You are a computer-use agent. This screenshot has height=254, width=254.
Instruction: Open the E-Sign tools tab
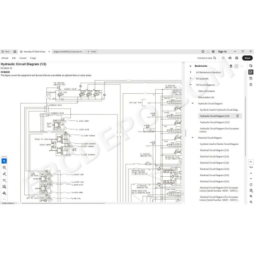[33, 58]
